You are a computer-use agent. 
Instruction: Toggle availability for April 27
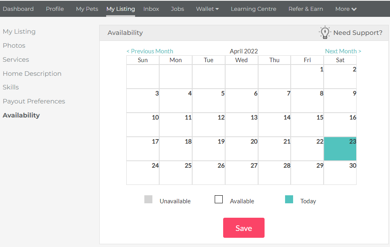[241, 173]
